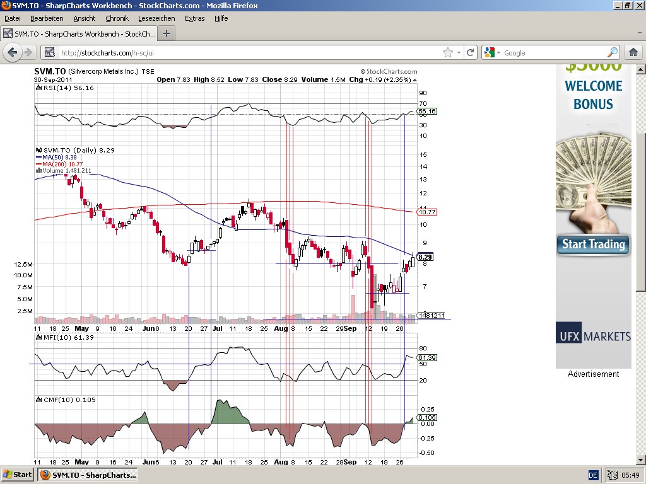This screenshot has height=484, width=646.
Task: Open the Chronik menu
Action: tap(117, 18)
